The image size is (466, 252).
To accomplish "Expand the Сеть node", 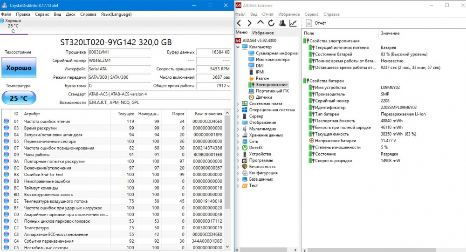I will [238, 142].
